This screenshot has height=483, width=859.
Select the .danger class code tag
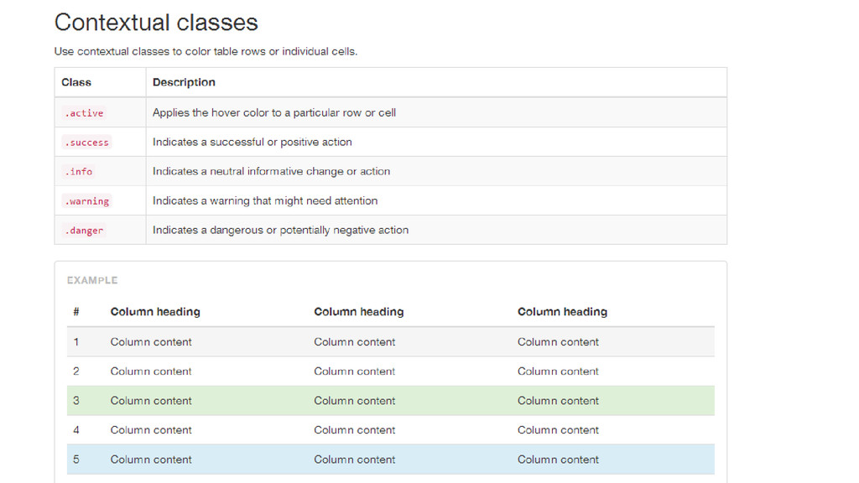(84, 231)
